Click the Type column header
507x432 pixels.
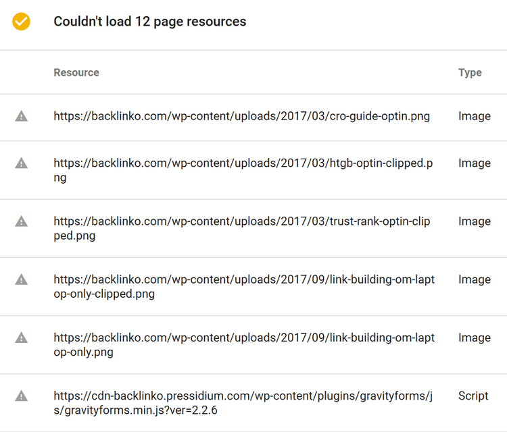click(x=470, y=73)
